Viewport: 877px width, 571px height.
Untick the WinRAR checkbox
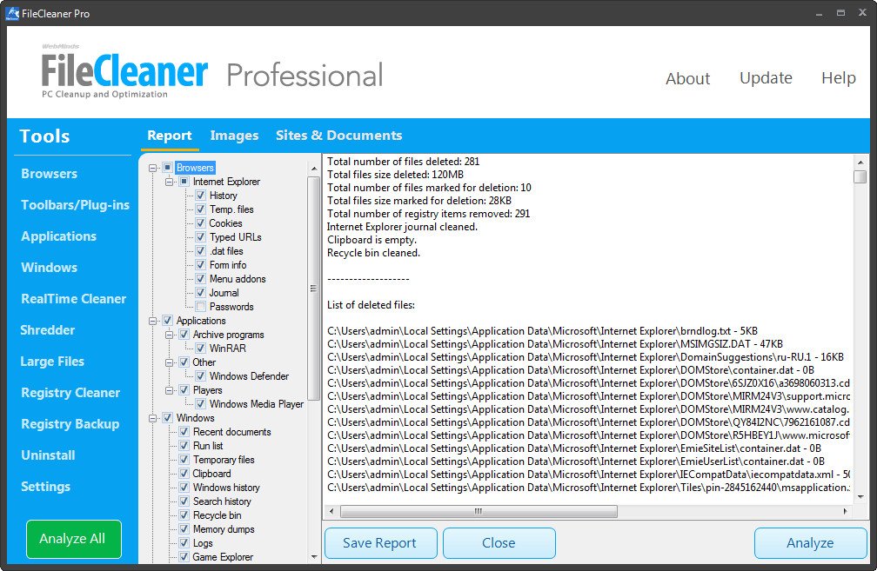point(201,349)
